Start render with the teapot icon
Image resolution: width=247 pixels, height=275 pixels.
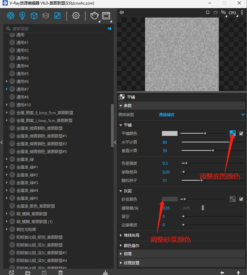pyautogui.click(x=94, y=16)
